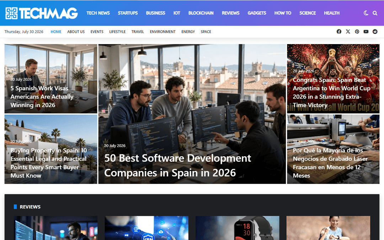Image resolution: width=384 pixels, height=240 pixels.
Task: Open the Events page
Action: point(97,32)
